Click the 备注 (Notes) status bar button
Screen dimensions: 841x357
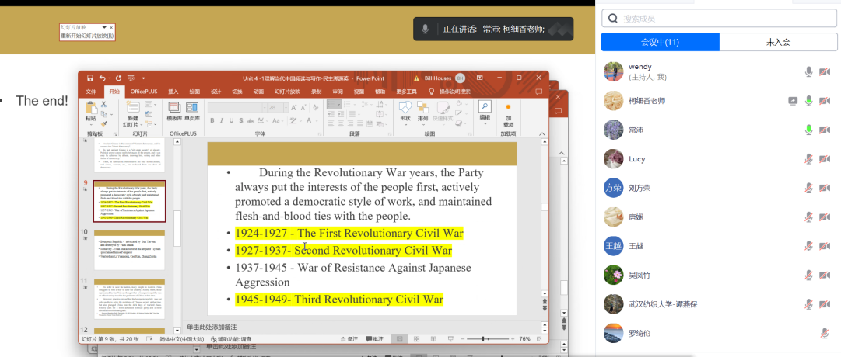(x=349, y=339)
